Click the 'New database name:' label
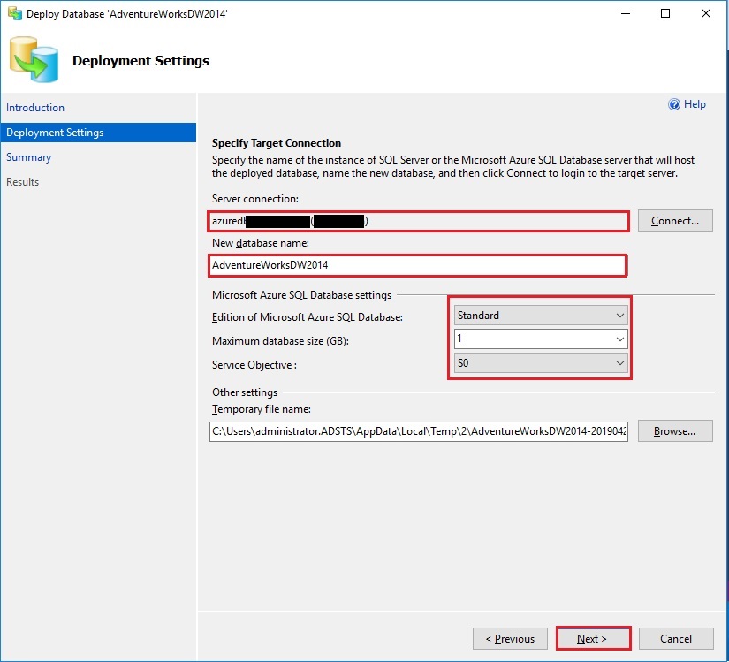The image size is (729, 662). [261, 243]
